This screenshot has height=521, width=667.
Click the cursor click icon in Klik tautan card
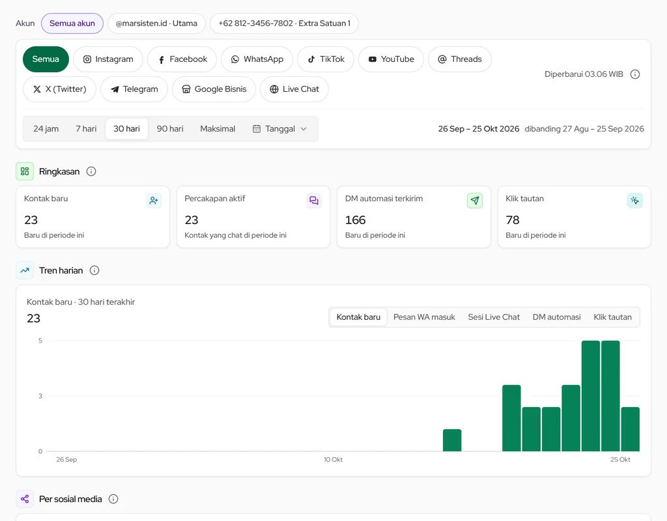tap(635, 201)
